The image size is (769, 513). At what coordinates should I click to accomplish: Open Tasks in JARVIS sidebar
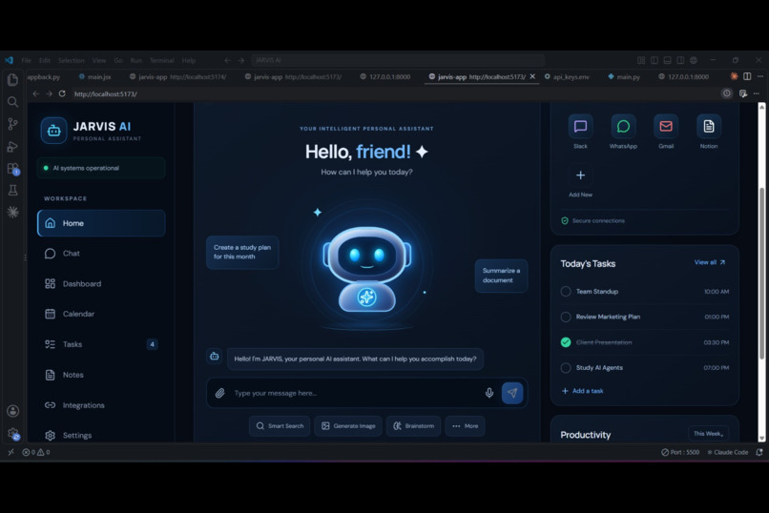click(x=101, y=344)
